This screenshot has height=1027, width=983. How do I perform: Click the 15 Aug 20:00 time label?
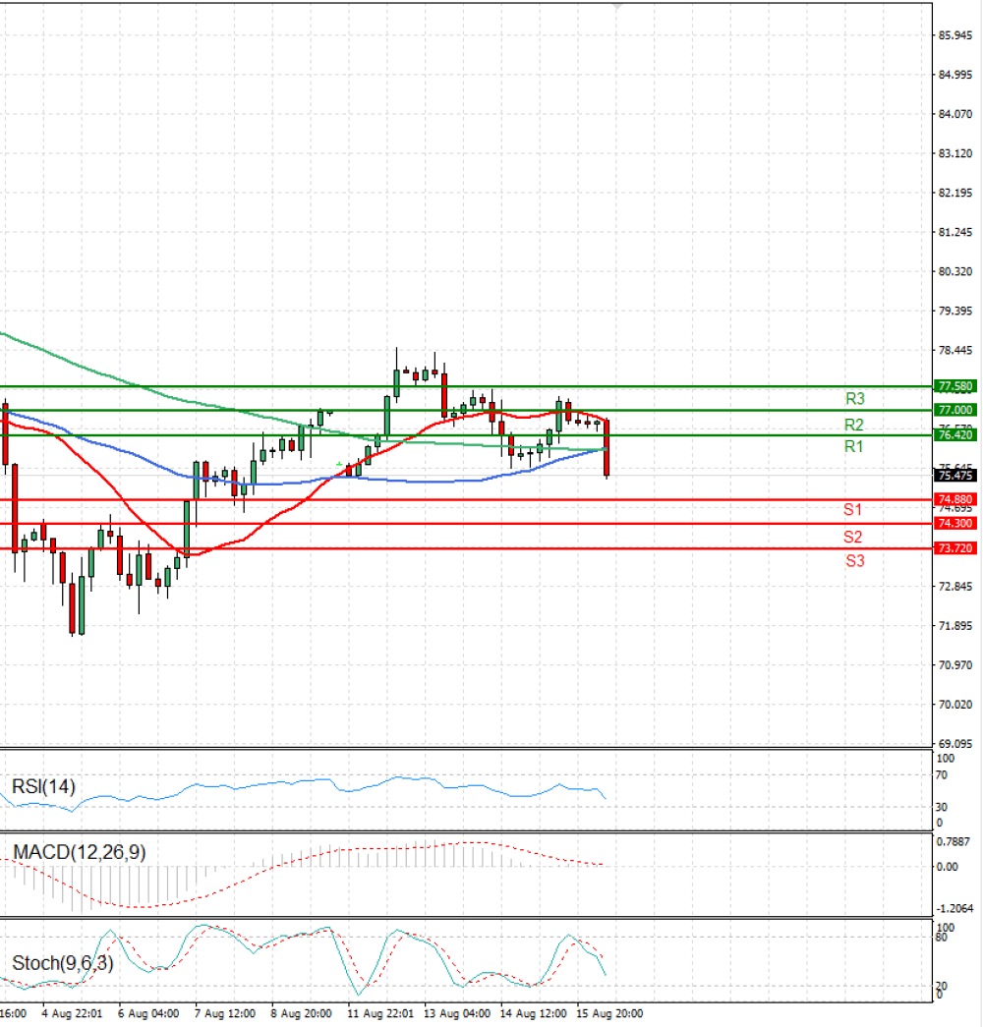609,1013
